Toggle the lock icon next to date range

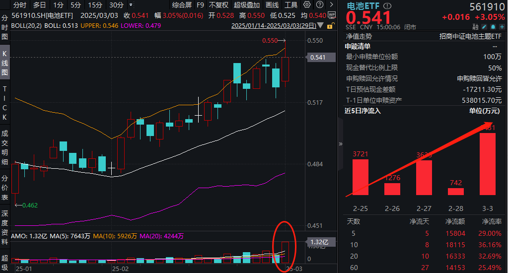[330, 26]
